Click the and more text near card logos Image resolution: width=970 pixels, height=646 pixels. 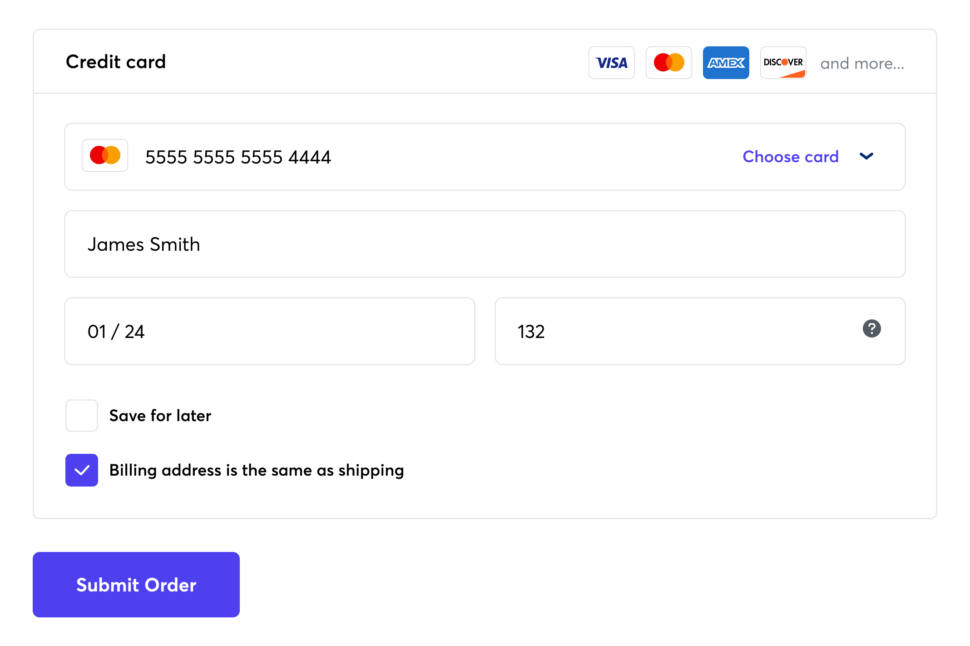pos(861,64)
